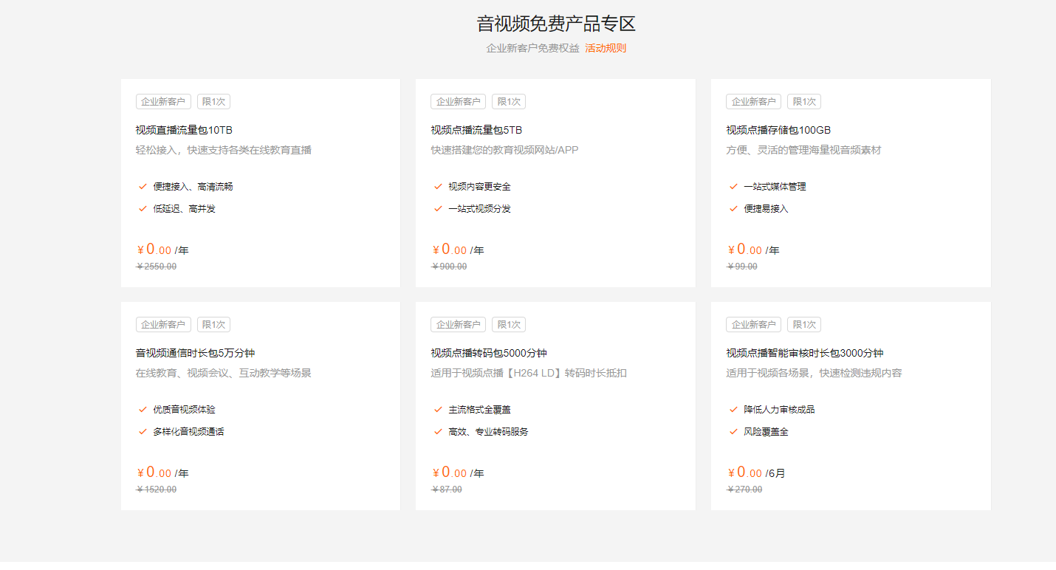Open the 视频点播转码包5000分钟 product
The width and height of the screenshot is (1056, 570).
click(489, 353)
